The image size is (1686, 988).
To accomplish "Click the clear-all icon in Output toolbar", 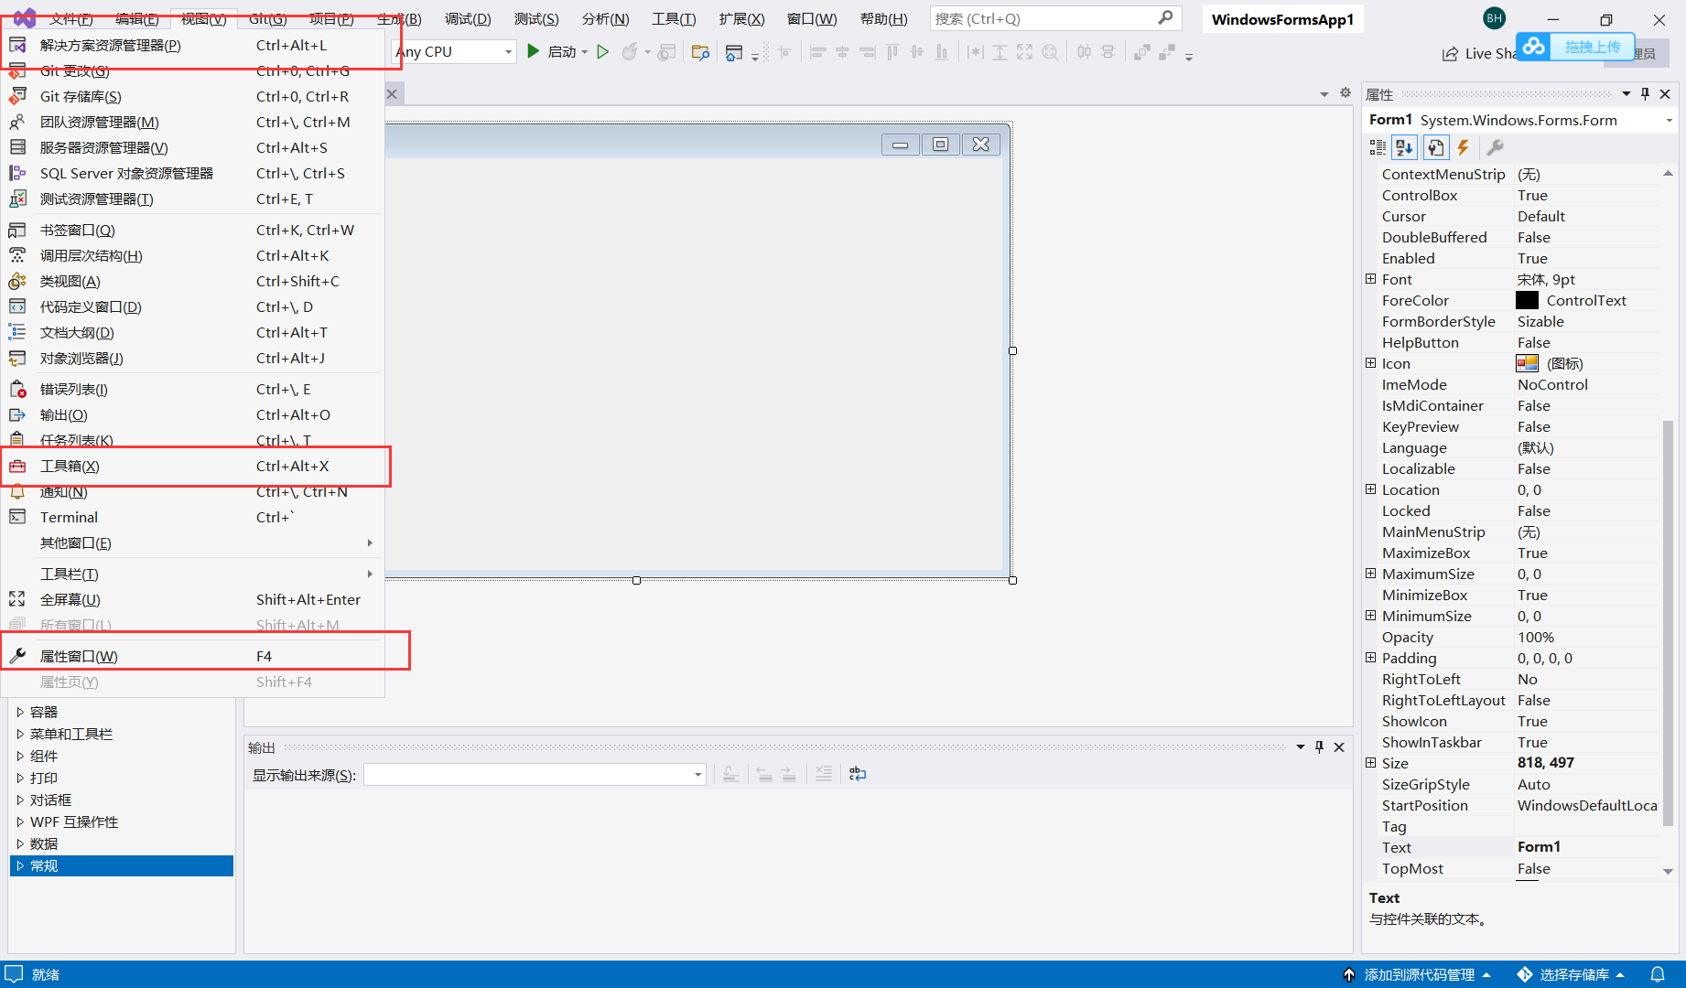I will (824, 774).
